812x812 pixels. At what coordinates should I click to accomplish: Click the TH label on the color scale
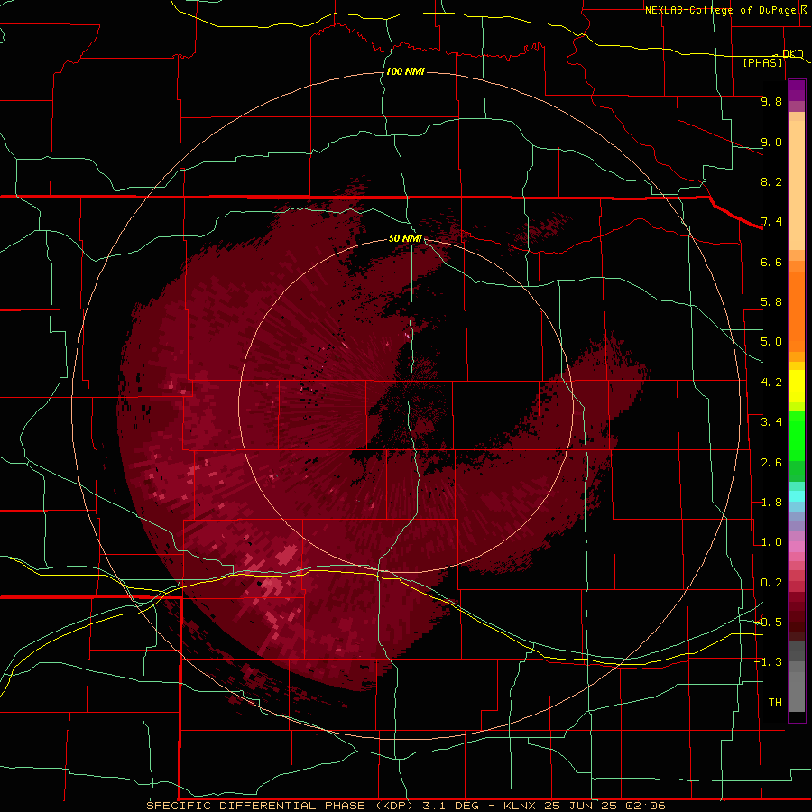pos(775,703)
